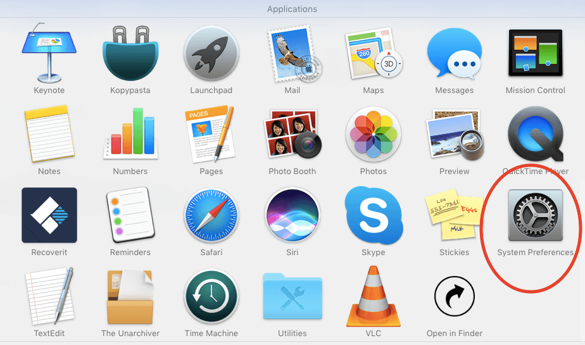Open Mission Control

coord(536,53)
